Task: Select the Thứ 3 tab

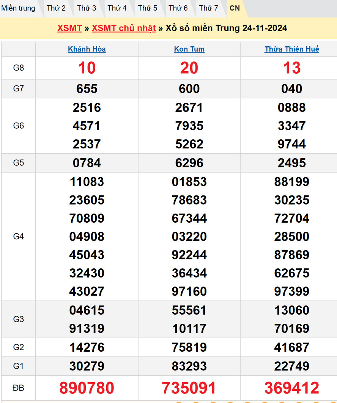Action: (x=87, y=8)
